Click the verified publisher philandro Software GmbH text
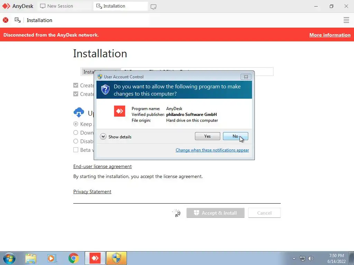Image resolution: width=354 pixels, height=265 pixels. tap(192, 115)
